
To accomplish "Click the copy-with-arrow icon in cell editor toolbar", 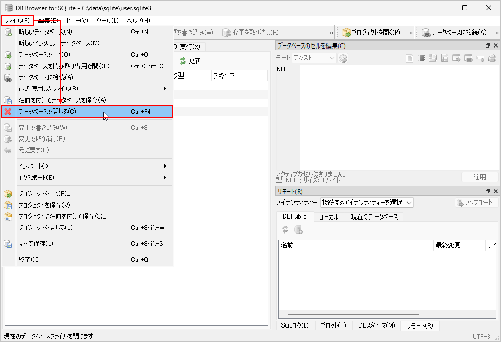I will tap(433, 58).
